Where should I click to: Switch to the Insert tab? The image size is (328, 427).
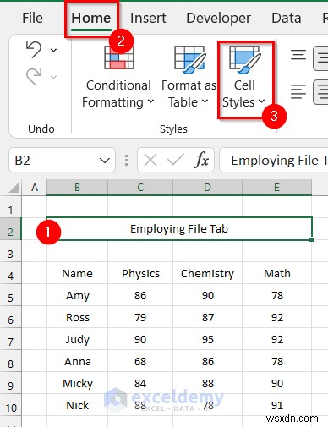pos(148,18)
